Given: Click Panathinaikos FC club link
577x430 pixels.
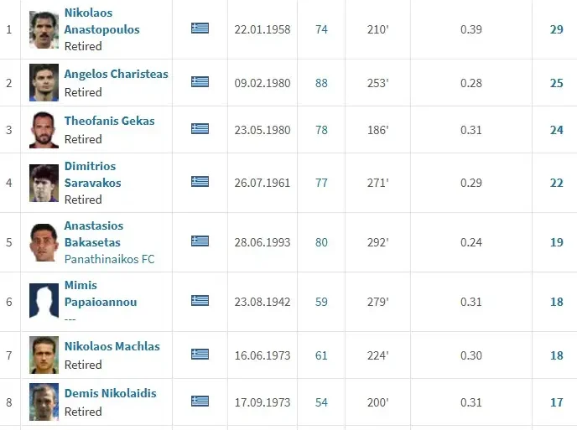Looking at the screenshot, I should tap(109, 259).
